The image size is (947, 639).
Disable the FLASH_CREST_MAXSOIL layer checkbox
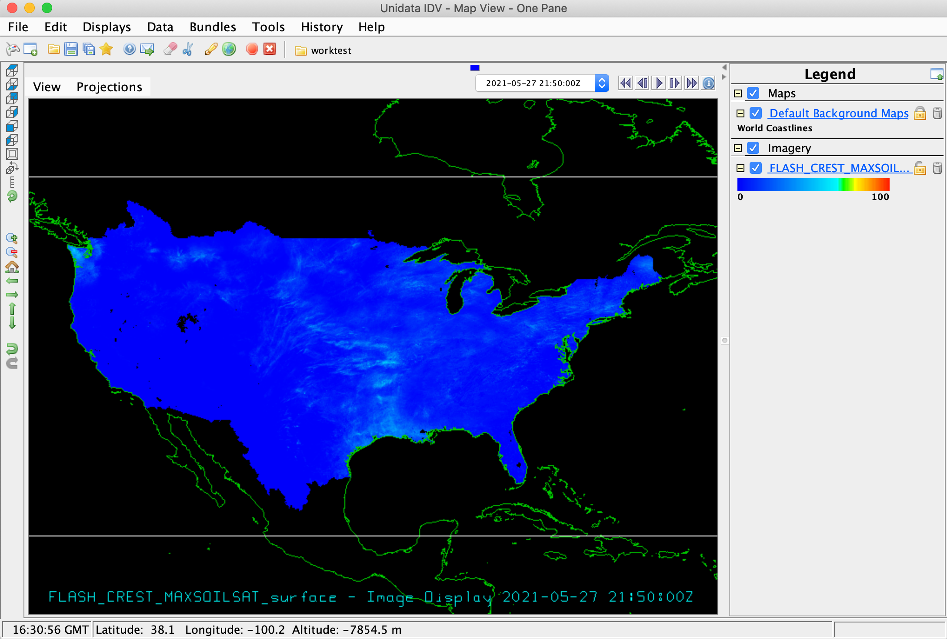click(x=756, y=168)
